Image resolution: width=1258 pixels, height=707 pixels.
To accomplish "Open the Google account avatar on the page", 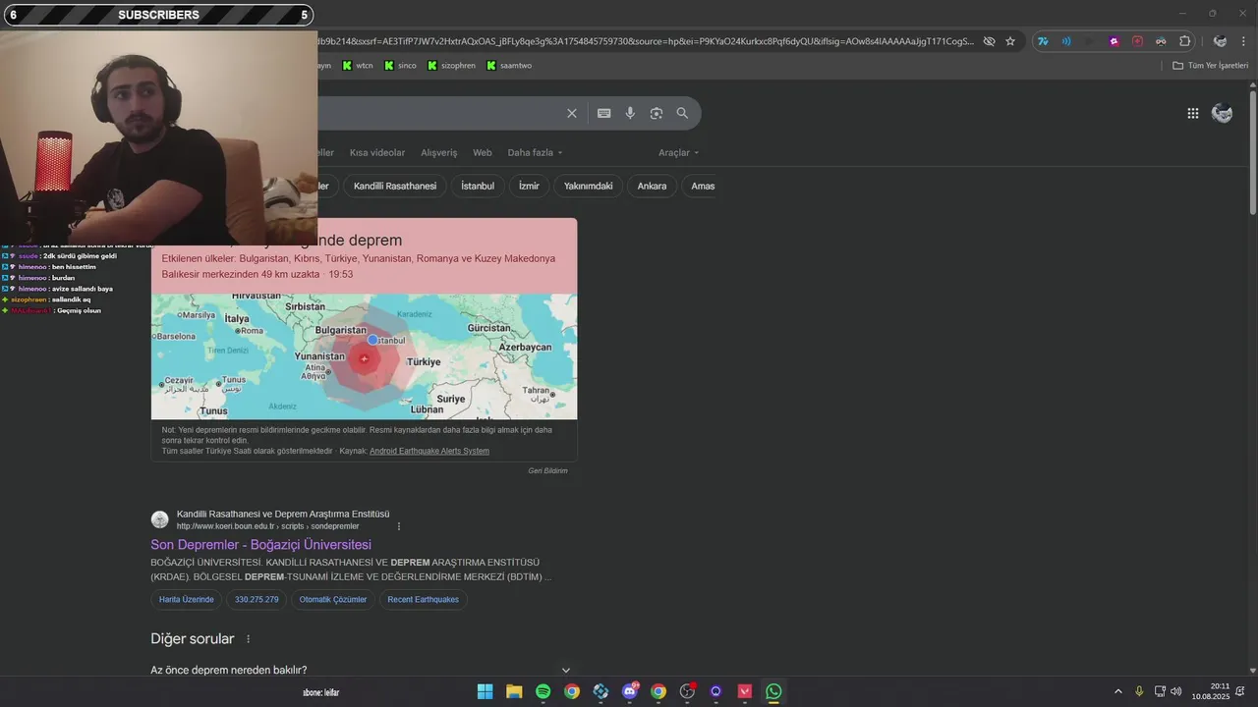I will tap(1223, 113).
